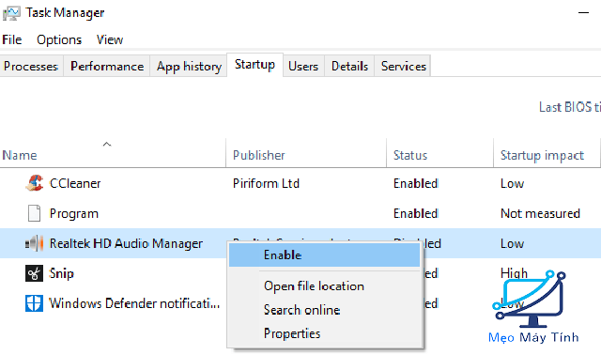
Task: Sort by the Name column header
Action: pyautogui.click(x=113, y=155)
